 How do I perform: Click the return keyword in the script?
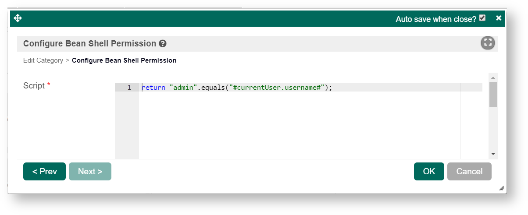click(153, 88)
